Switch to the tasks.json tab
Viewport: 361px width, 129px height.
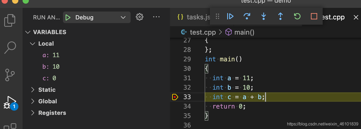194,17
